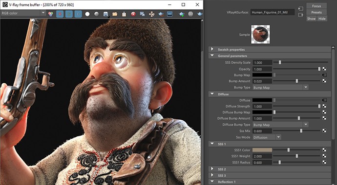Image resolution: width=337 pixels, height=185 pixels.
Task: Click SSS1 Weight row checker map button
Action: click(324, 156)
